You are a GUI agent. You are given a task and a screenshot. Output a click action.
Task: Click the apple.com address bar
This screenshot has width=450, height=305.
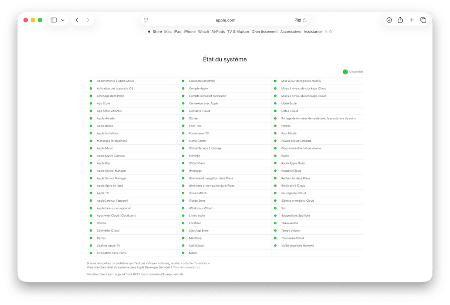(225, 20)
